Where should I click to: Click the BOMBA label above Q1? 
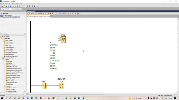(x=62, y=79)
